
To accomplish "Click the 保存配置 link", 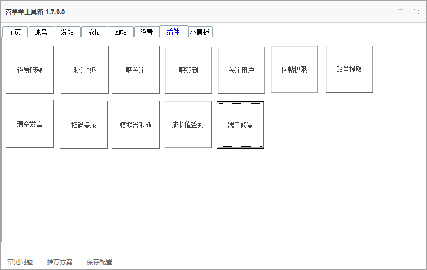I will coord(99,262).
